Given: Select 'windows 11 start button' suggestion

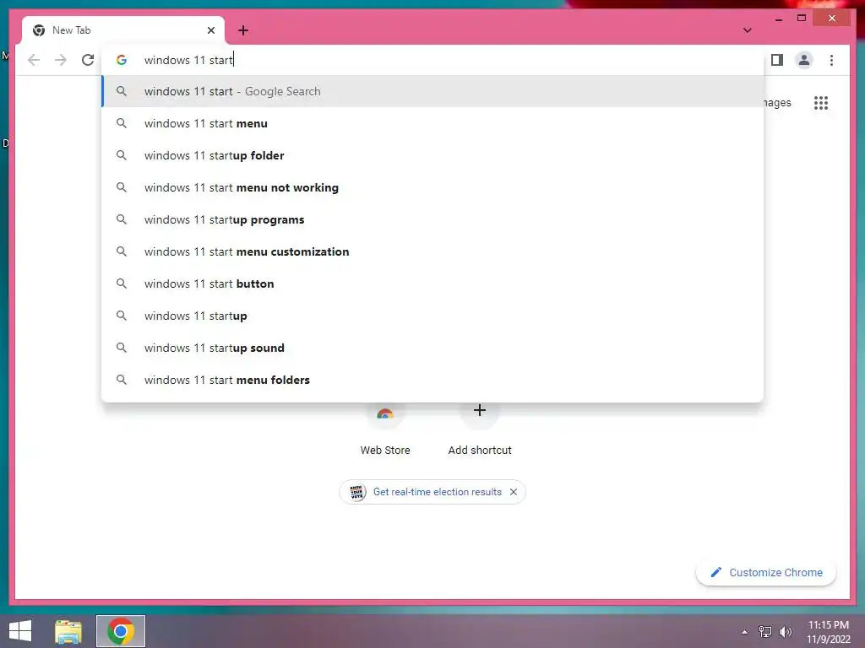Looking at the screenshot, I should tap(432, 283).
